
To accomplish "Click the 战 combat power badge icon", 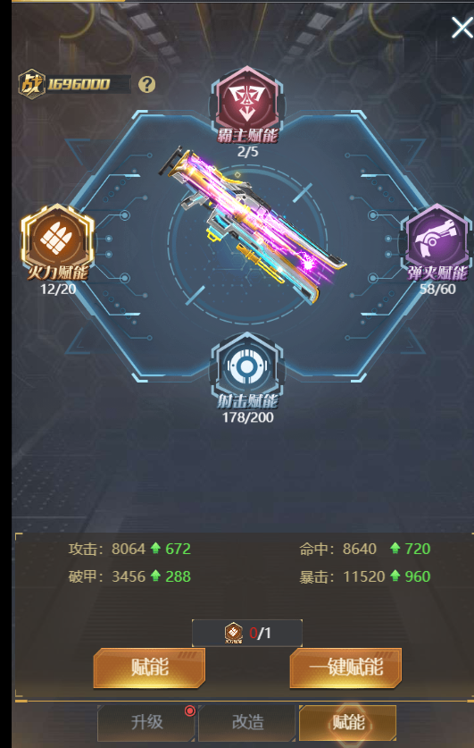I will 31,84.
